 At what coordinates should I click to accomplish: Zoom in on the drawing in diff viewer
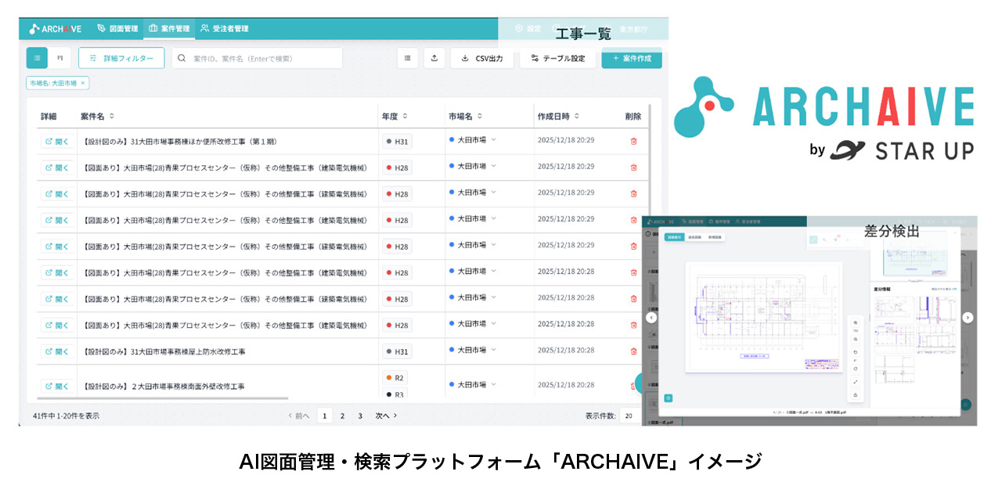(x=856, y=322)
